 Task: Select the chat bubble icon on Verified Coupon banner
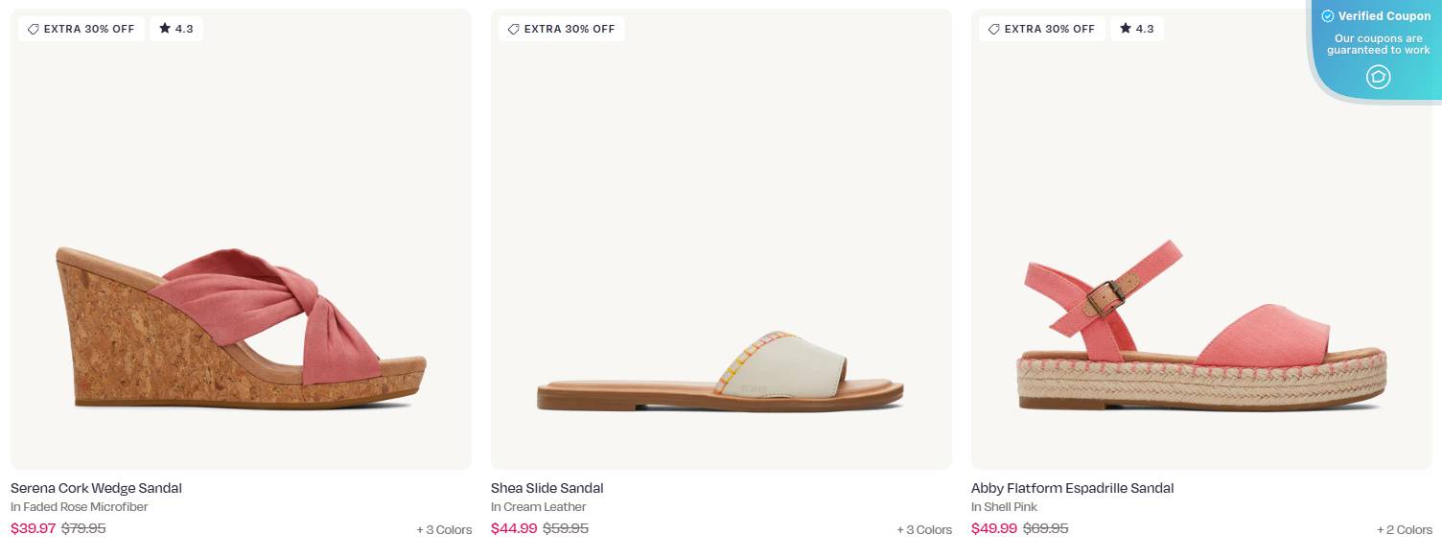(x=1378, y=77)
